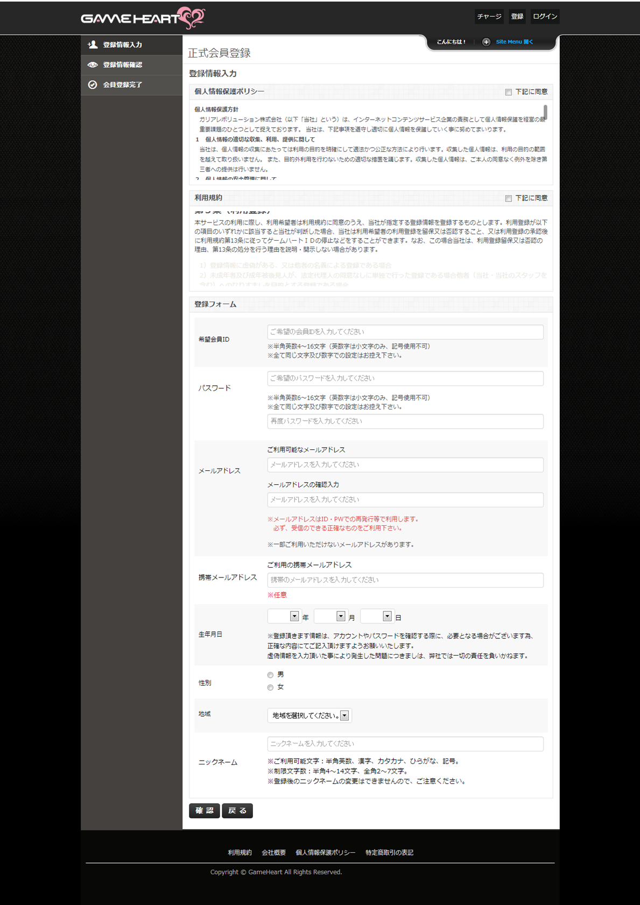Open the 地域 region selection dropdown
The image size is (640, 905).
pyautogui.click(x=309, y=715)
